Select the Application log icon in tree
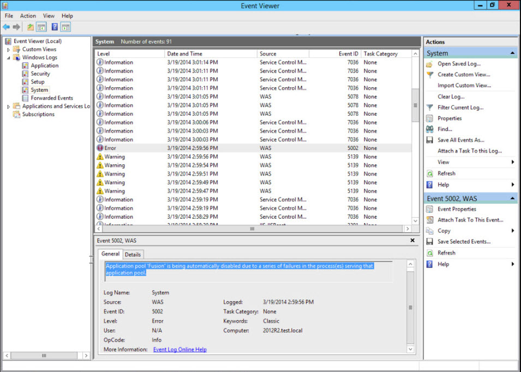The image size is (521, 372). point(25,65)
